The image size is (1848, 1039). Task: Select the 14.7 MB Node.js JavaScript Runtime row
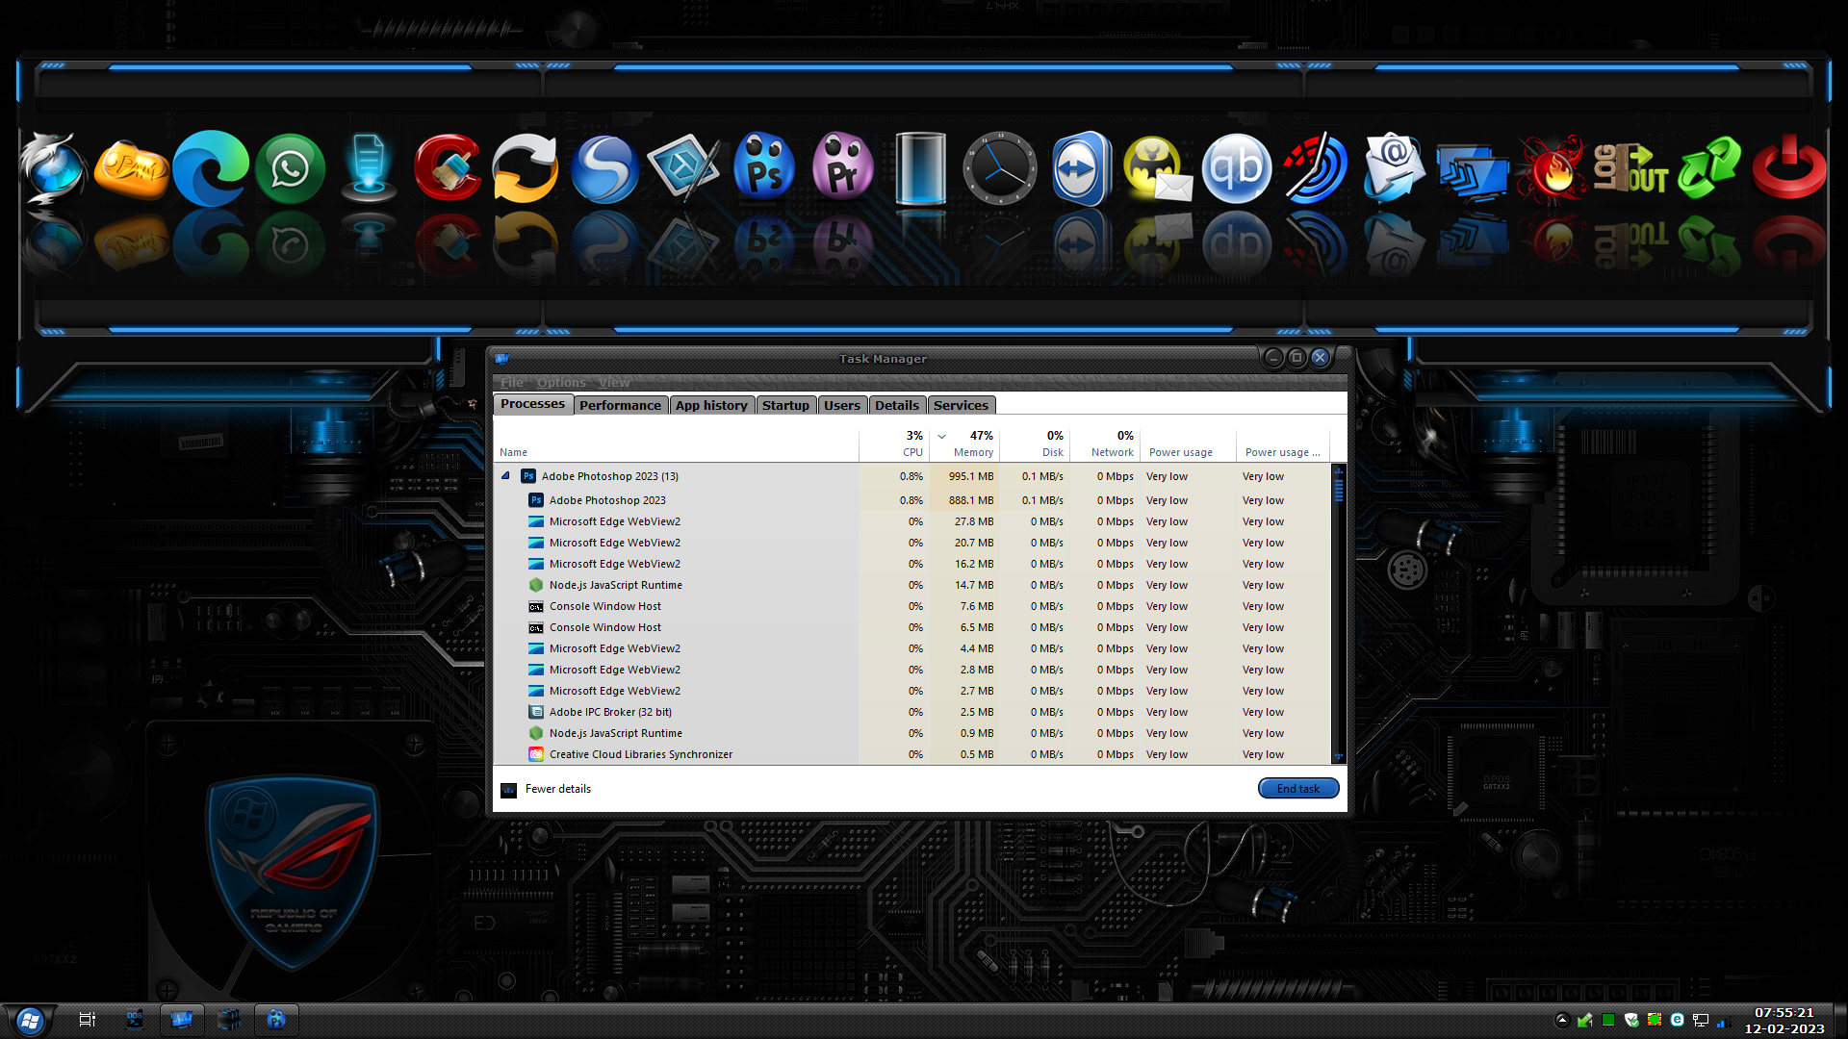(x=912, y=585)
